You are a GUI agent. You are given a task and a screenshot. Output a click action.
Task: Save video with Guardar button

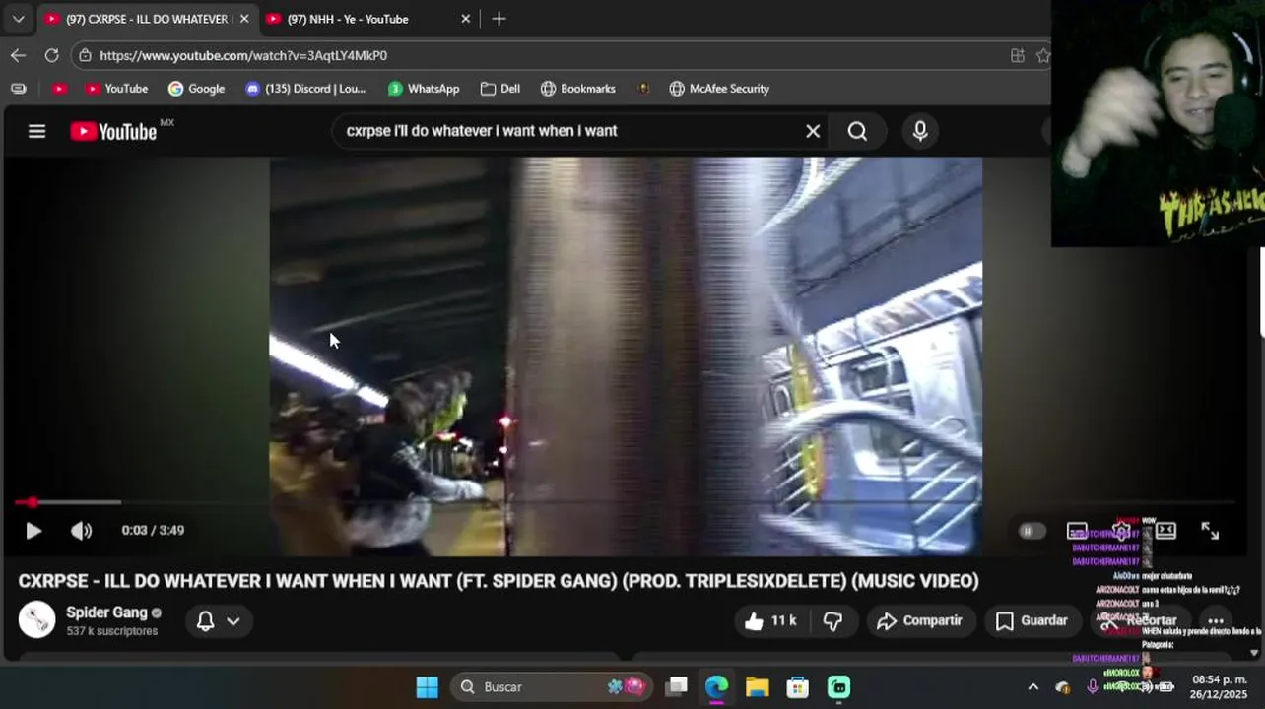tap(1032, 620)
